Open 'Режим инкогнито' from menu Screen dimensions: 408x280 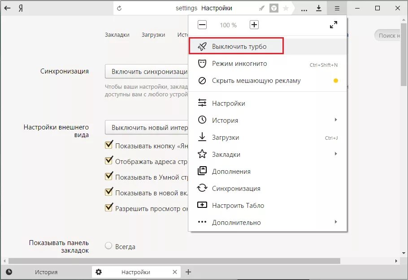(x=268, y=64)
